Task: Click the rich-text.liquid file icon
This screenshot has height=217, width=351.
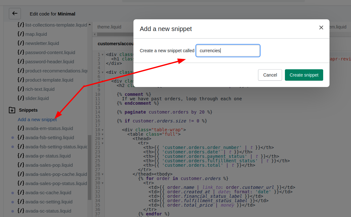Action: click(x=21, y=89)
